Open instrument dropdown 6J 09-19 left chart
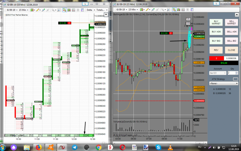This screenshot has width=241, height=151. [x=12, y=10]
